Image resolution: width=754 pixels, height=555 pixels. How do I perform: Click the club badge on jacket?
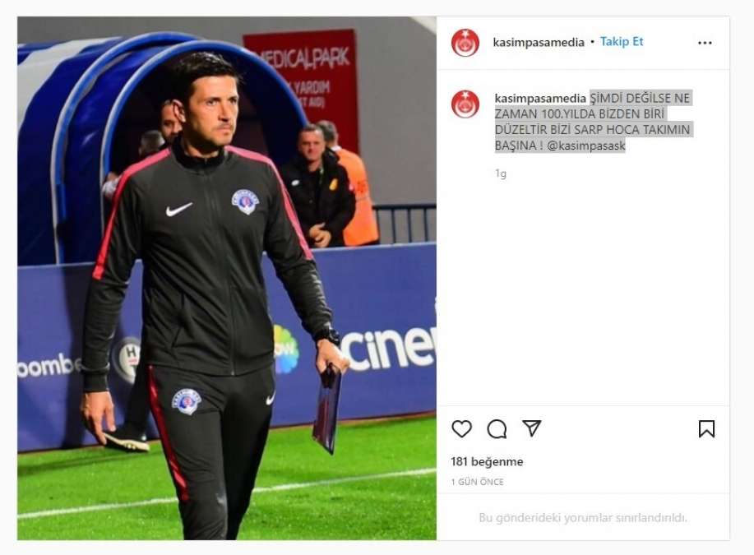tap(245, 201)
